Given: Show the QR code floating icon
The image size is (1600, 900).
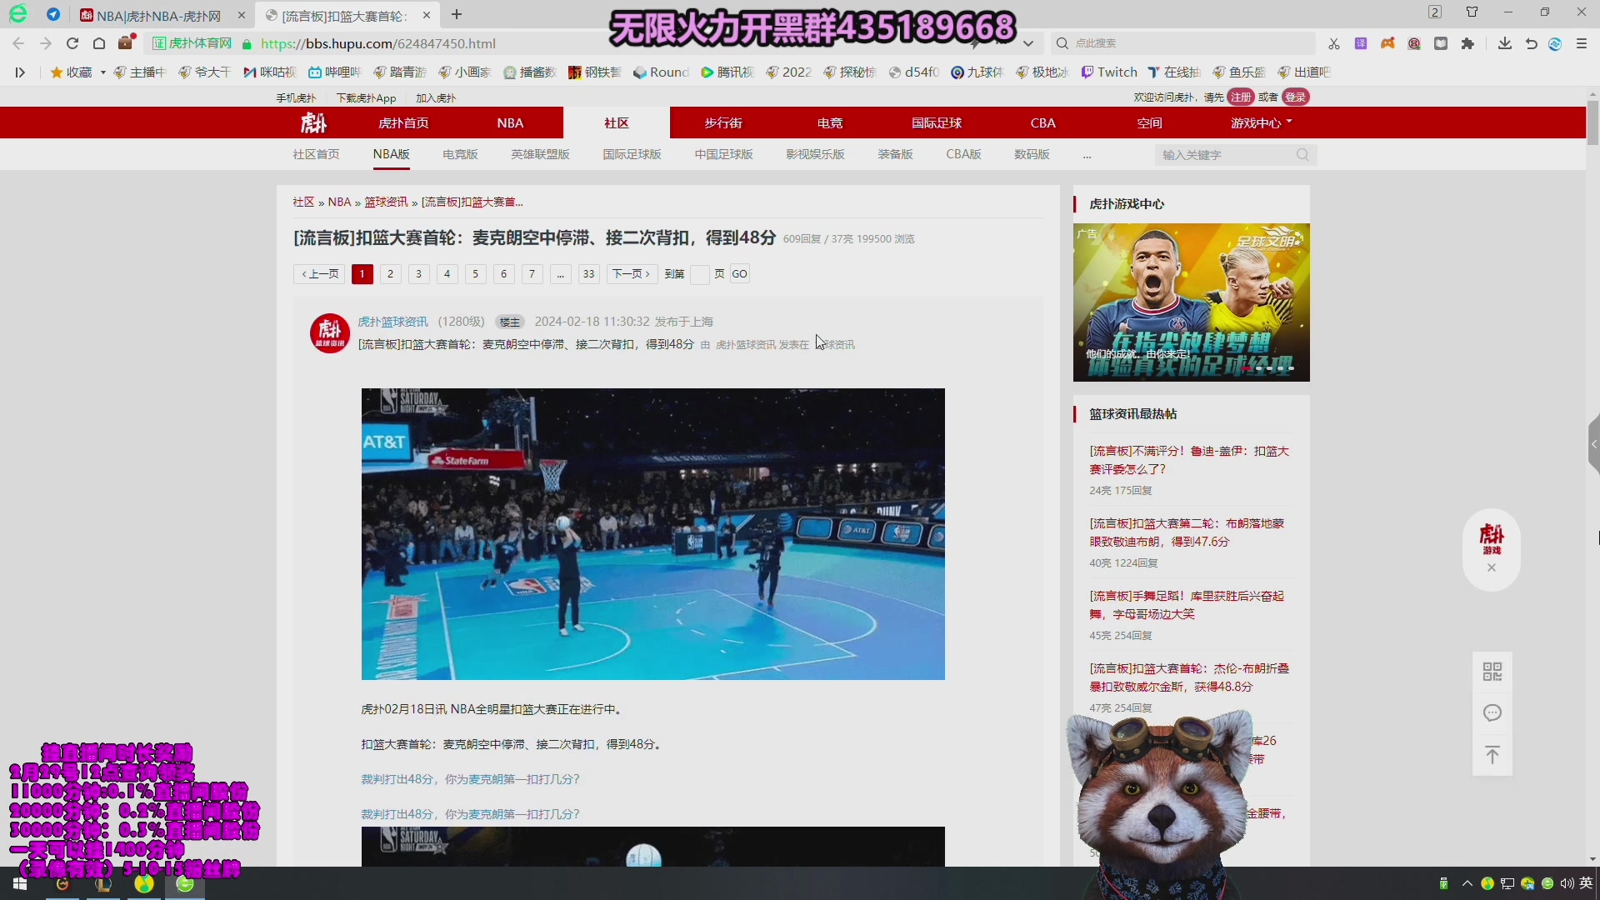Looking at the screenshot, I should pyautogui.click(x=1492, y=672).
